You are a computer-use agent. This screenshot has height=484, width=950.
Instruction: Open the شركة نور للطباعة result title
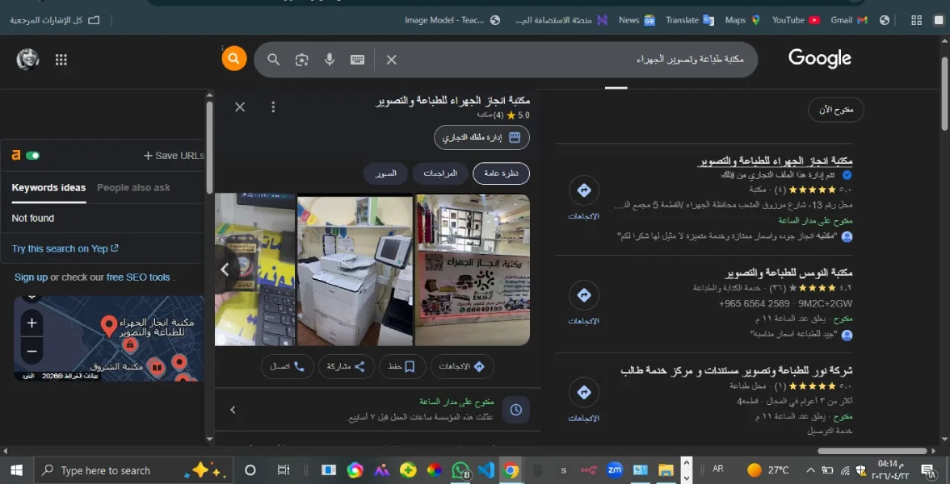click(737, 370)
